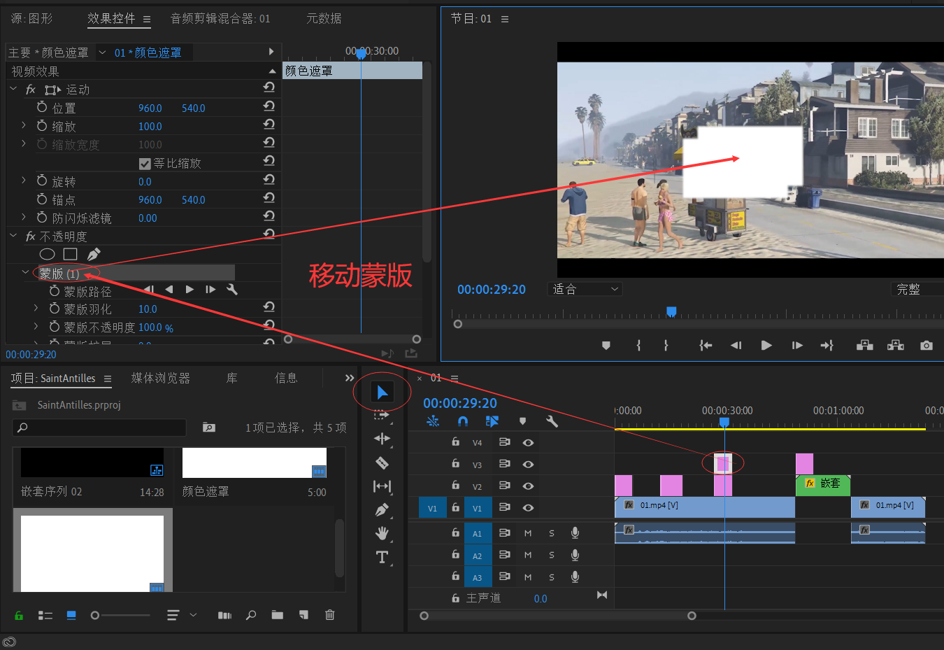Toggle Linked Selection in timeline

click(492, 421)
